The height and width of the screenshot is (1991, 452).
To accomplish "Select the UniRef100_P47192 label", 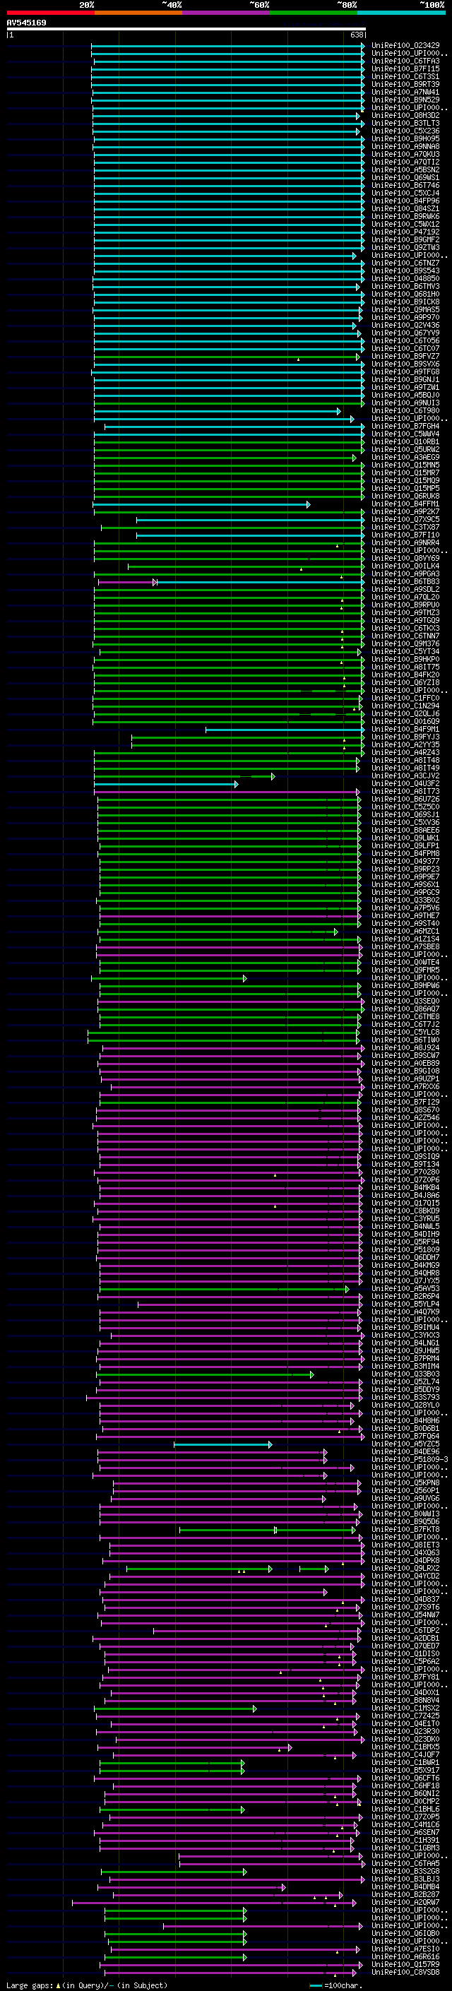I will (405, 232).
